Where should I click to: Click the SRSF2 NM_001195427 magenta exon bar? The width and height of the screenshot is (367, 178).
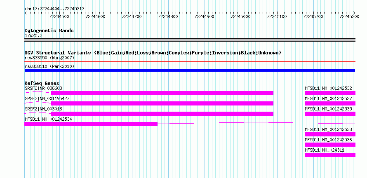(162, 103)
